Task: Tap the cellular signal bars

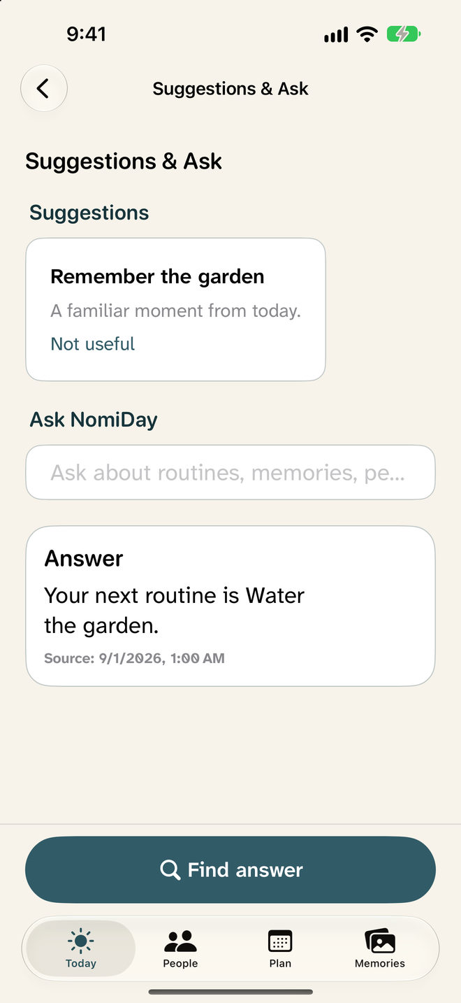Action: [x=336, y=34]
